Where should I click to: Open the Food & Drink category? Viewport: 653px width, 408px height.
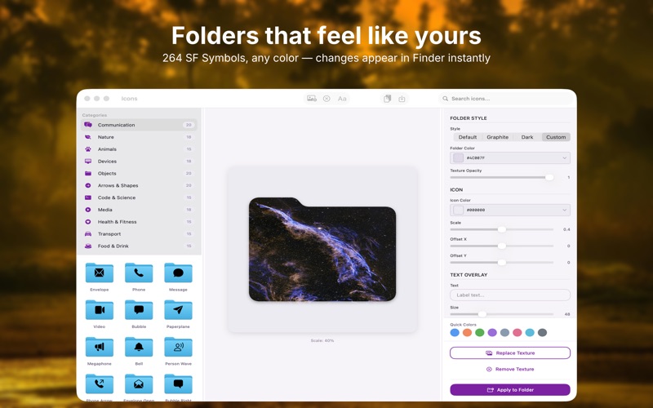[139, 246]
